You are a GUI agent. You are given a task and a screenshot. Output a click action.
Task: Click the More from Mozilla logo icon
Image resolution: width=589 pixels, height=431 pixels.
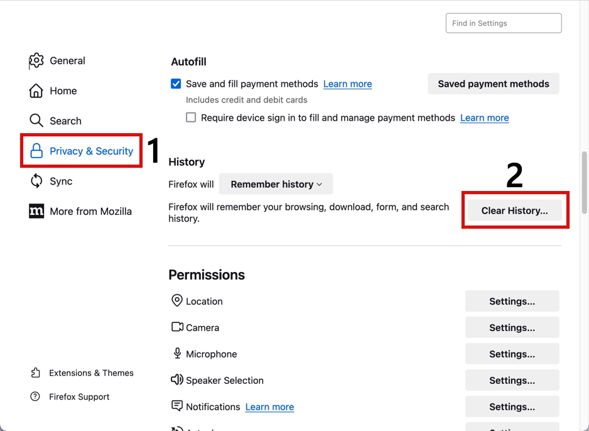36,211
